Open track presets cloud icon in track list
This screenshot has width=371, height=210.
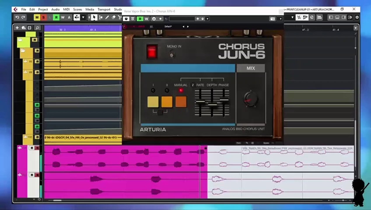24,28
